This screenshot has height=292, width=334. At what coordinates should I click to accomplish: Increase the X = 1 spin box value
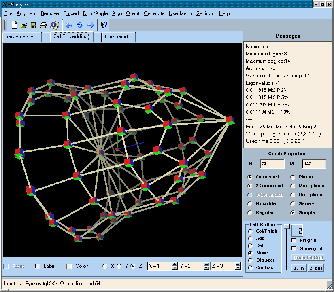[174, 264]
